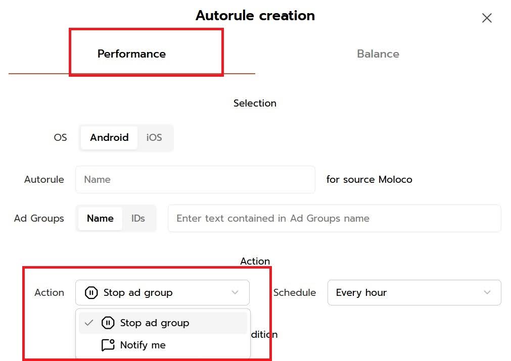Click the Ad Groups name text field
The height and width of the screenshot is (361, 511).
tap(334, 219)
